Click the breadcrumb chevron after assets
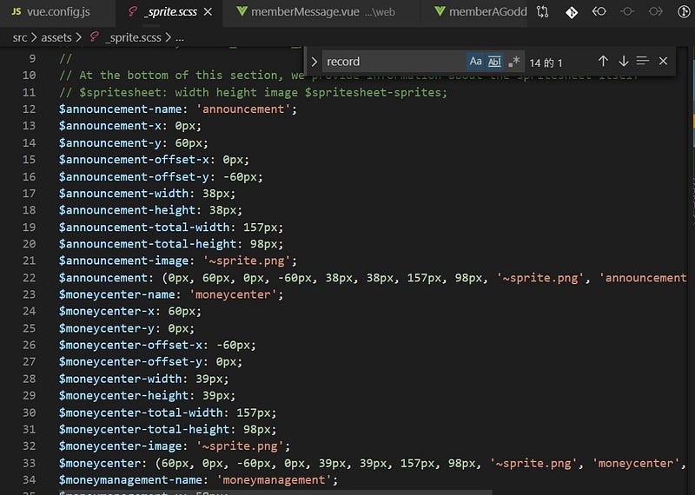 click(79, 38)
